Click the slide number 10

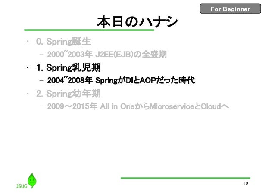click(x=246, y=183)
